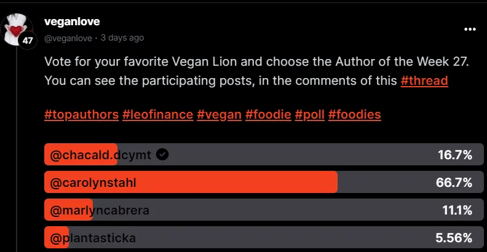Click the bold veganlove display name
Viewport: 487px width, 252px height.
[73, 22]
